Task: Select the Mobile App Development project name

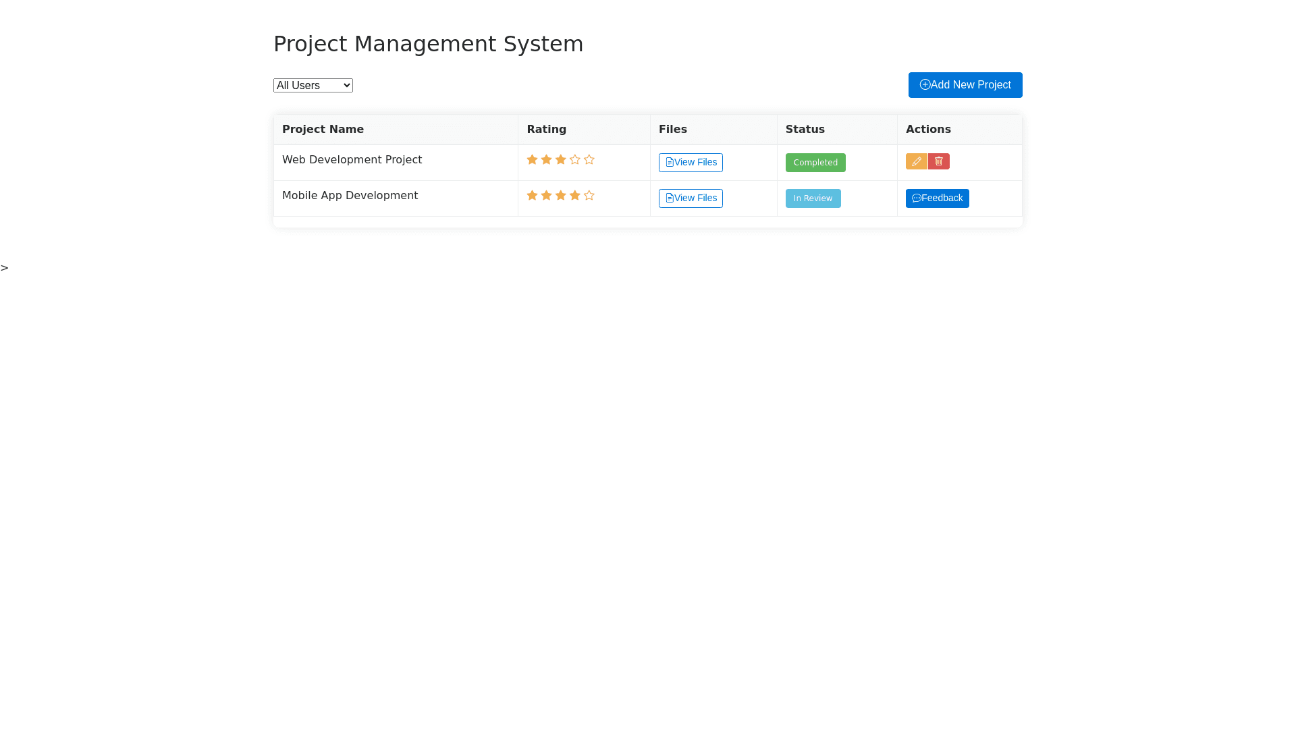Action: [350, 196]
